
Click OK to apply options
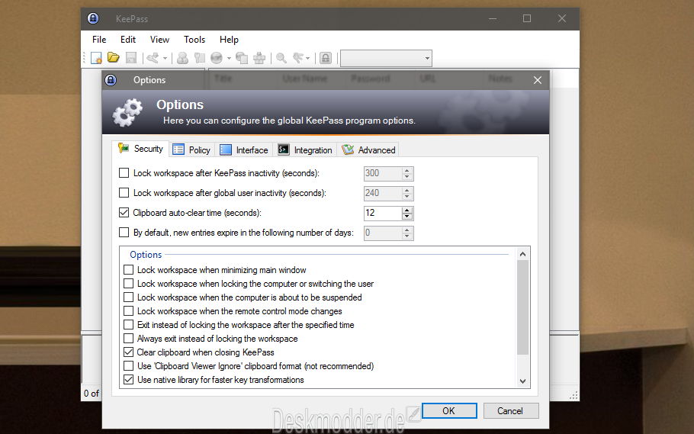point(448,410)
